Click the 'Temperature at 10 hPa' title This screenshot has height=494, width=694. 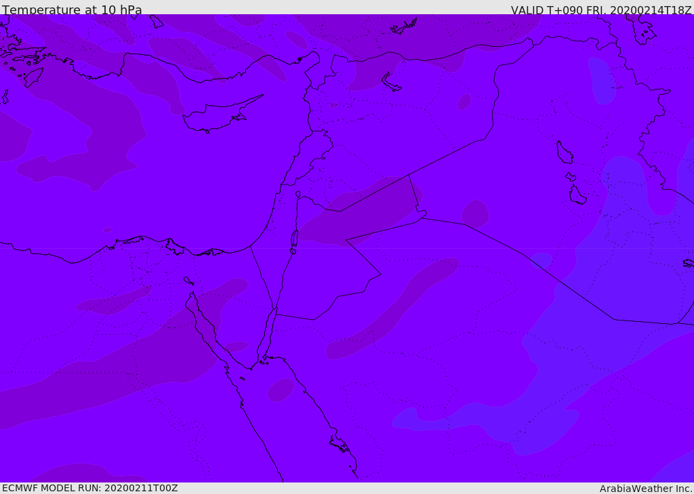[72, 9]
